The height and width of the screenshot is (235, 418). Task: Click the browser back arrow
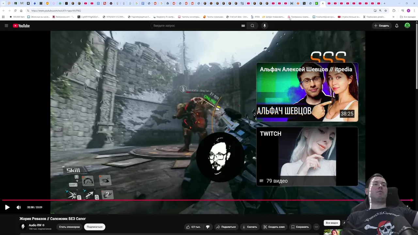point(4,10)
